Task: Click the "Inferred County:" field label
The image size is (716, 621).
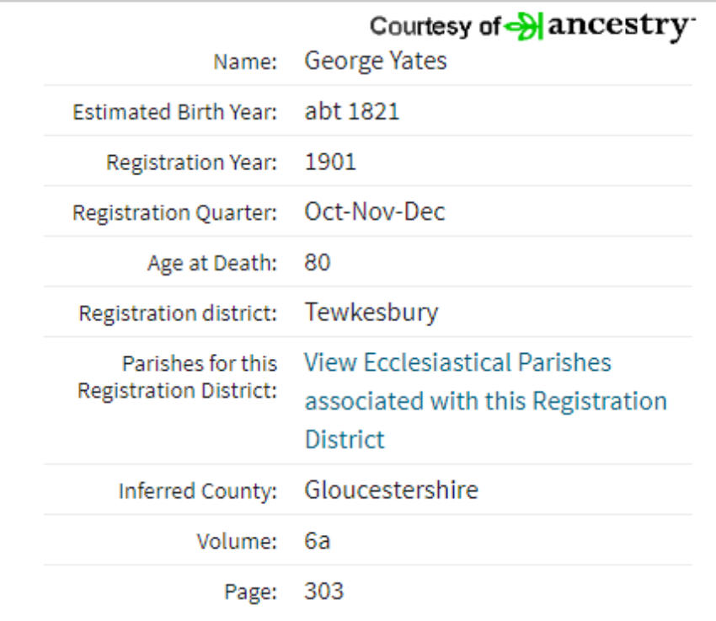Action: pyautogui.click(x=198, y=491)
